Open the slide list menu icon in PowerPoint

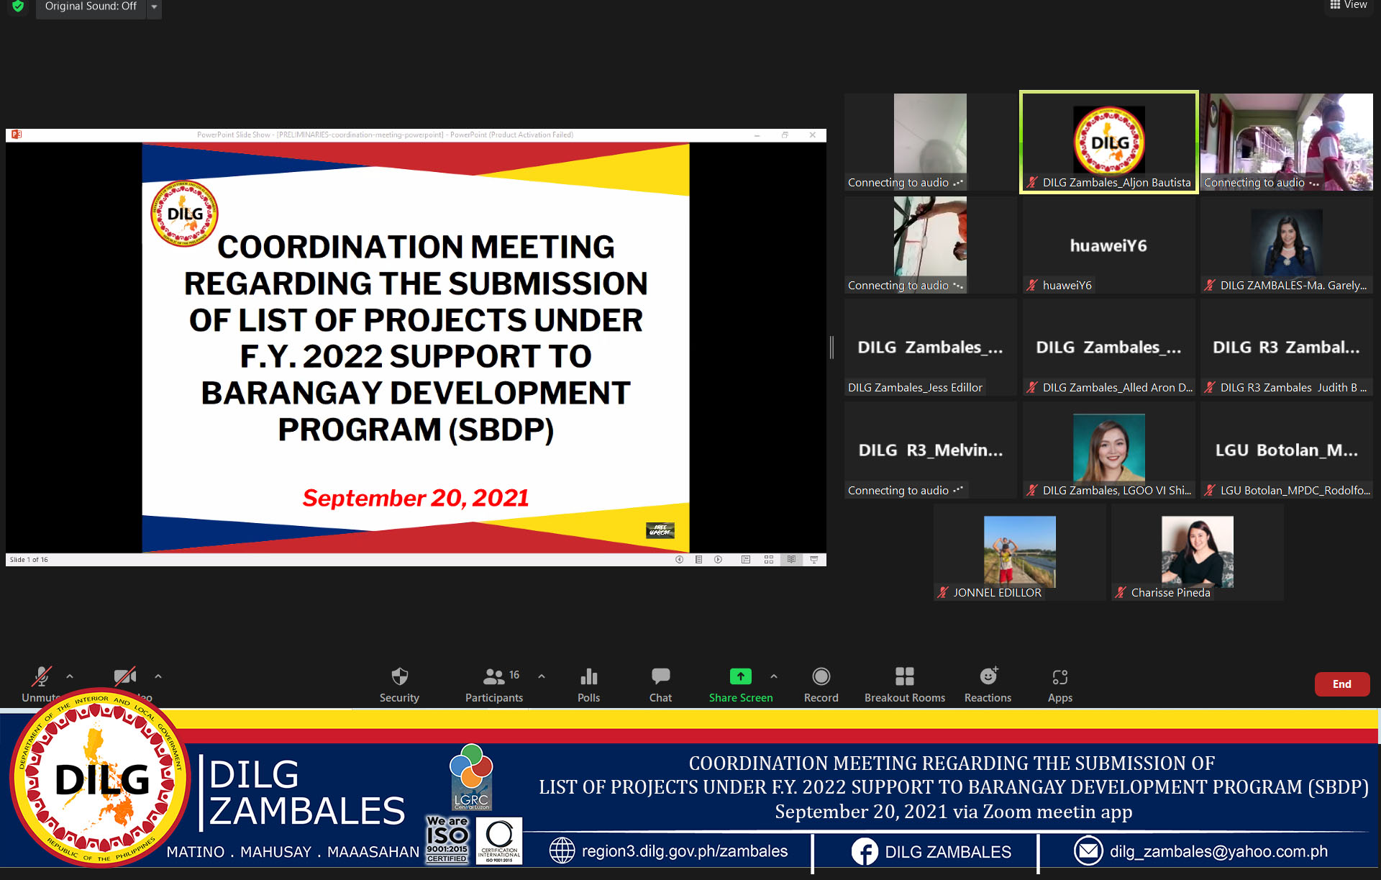click(698, 559)
